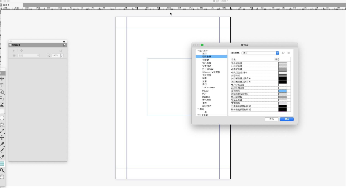This screenshot has width=346, height=188.
Task: Select the Eyedropper format painter tool
Action: 2,157
